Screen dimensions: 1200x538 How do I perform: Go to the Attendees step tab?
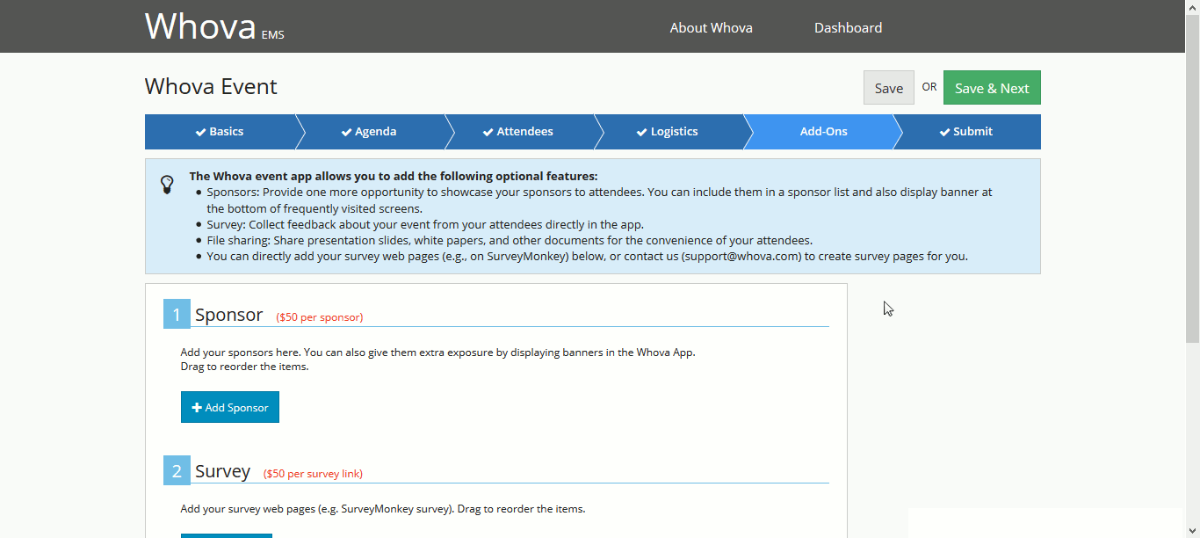pos(518,132)
